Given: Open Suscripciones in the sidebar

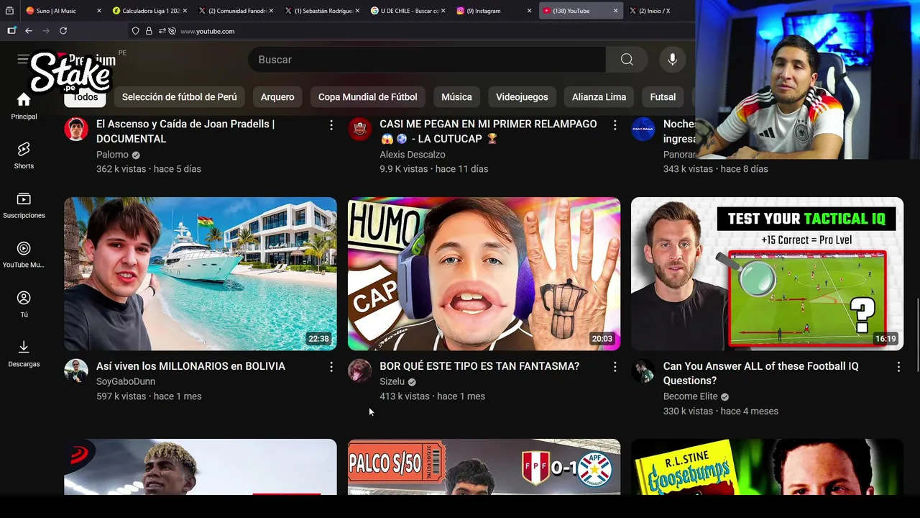Looking at the screenshot, I should tap(24, 199).
